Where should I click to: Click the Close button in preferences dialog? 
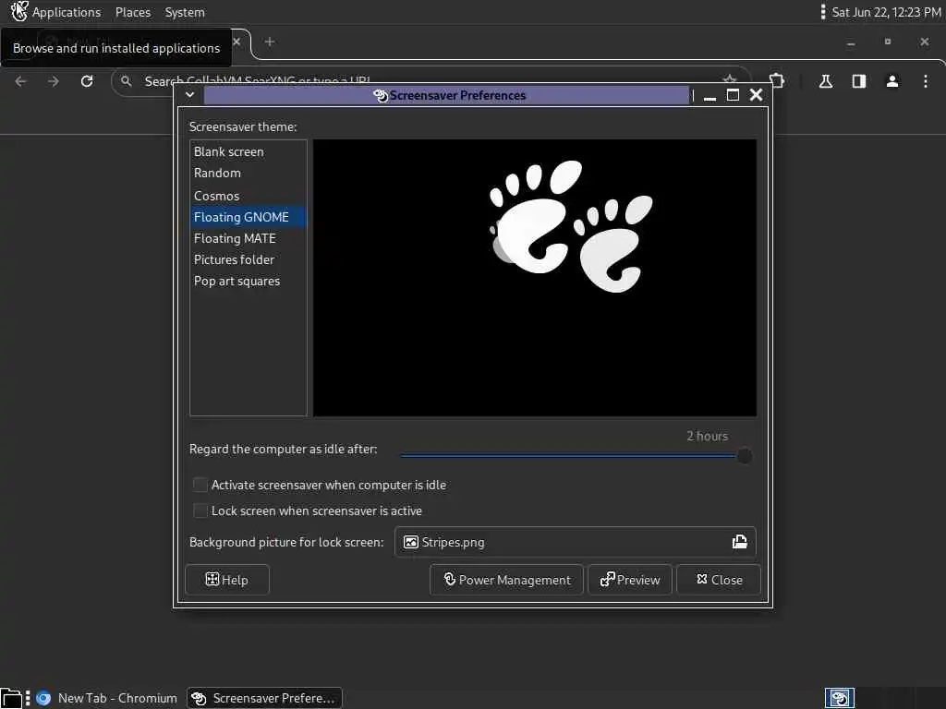[x=719, y=580]
